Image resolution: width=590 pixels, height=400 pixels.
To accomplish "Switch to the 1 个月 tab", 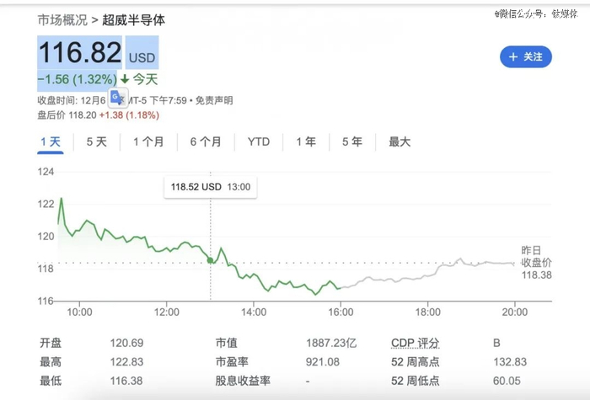I will pos(148,141).
